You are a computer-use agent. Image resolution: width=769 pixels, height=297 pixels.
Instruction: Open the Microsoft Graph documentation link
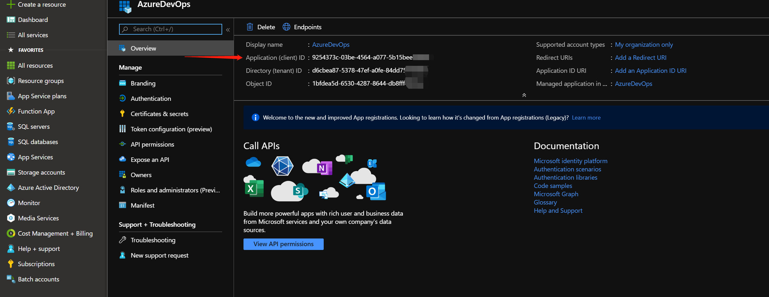(x=556, y=194)
